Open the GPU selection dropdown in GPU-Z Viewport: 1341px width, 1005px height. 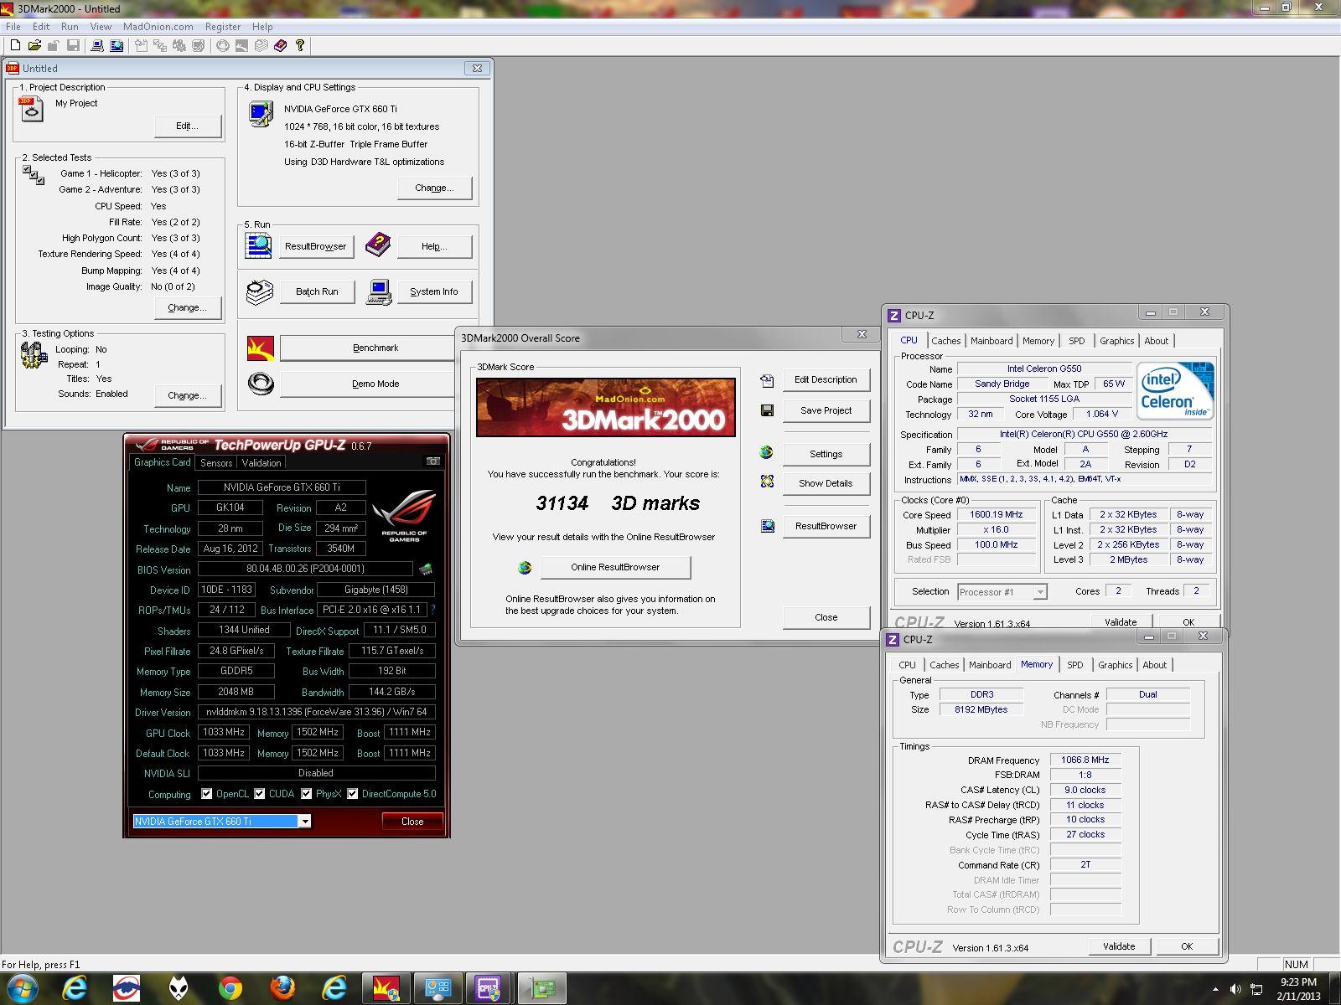click(305, 822)
